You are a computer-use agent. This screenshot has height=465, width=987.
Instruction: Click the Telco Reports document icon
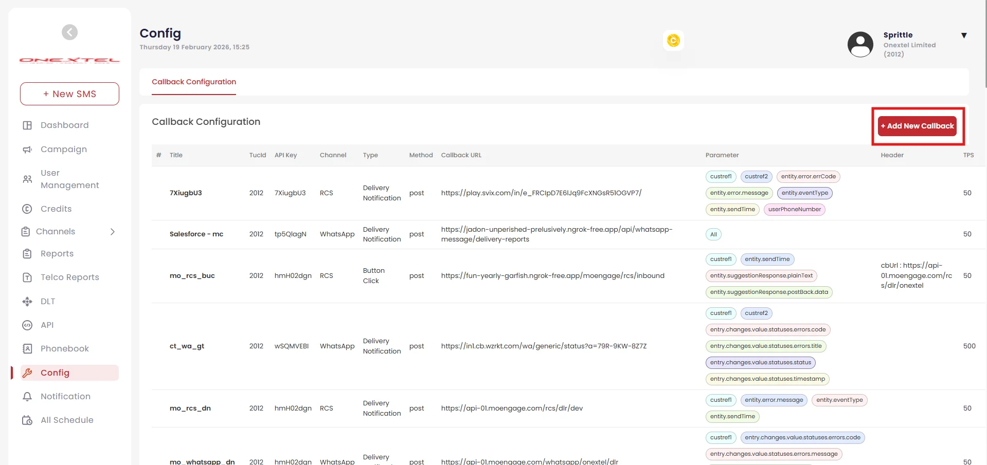point(27,277)
